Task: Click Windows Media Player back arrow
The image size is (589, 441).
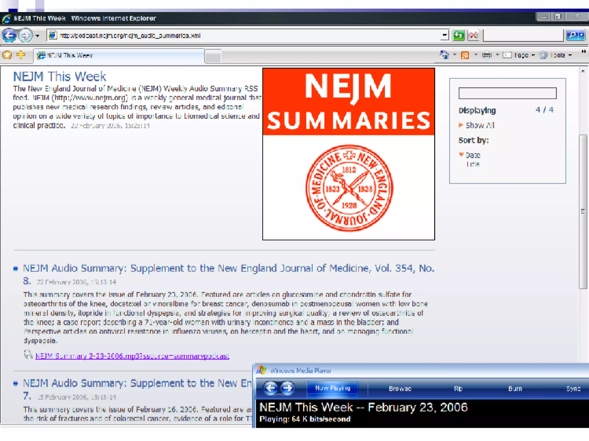Action: point(270,388)
